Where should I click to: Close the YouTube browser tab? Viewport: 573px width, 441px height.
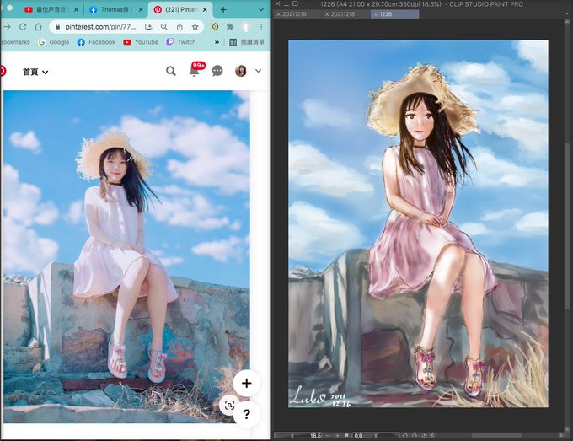pyautogui.click(x=76, y=10)
